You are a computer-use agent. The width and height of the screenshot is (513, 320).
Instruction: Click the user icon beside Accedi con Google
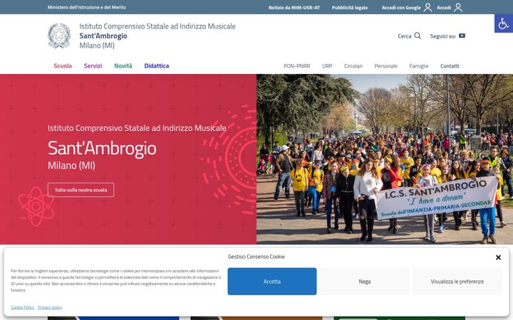click(x=427, y=7)
